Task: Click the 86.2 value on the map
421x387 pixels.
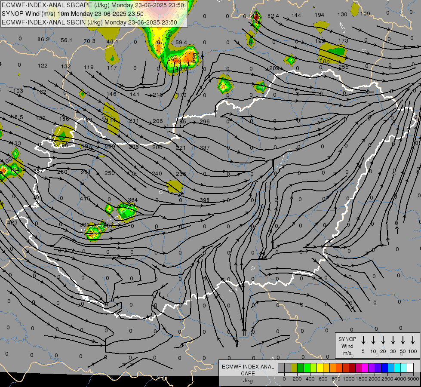Action: click(x=43, y=40)
